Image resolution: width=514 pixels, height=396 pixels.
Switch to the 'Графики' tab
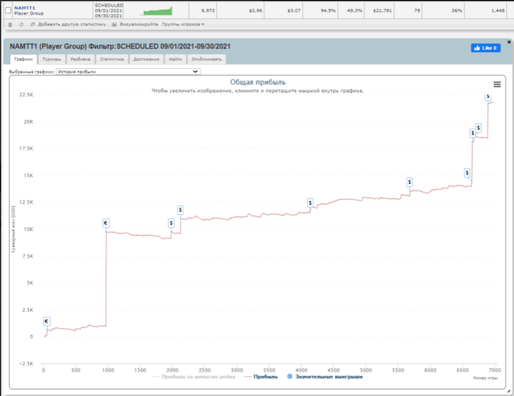pyautogui.click(x=23, y=59)
